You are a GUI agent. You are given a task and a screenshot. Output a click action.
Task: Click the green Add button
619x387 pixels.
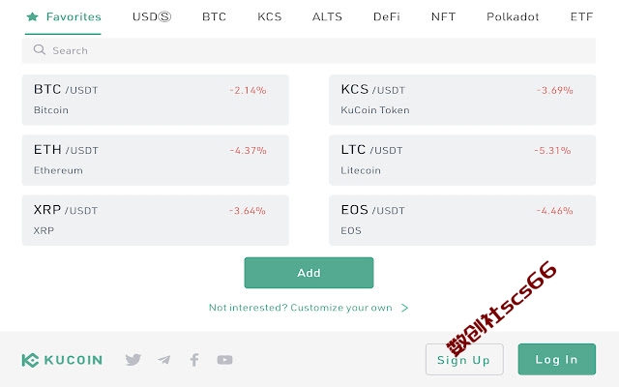[x=309, y=273]
